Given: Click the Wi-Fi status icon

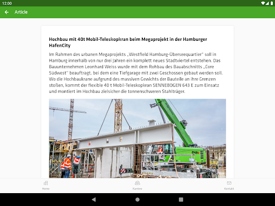Looking at the screenshot, I should [x=263, y=3].
